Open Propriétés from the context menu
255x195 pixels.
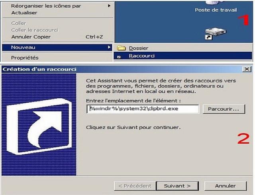[57, 58]
